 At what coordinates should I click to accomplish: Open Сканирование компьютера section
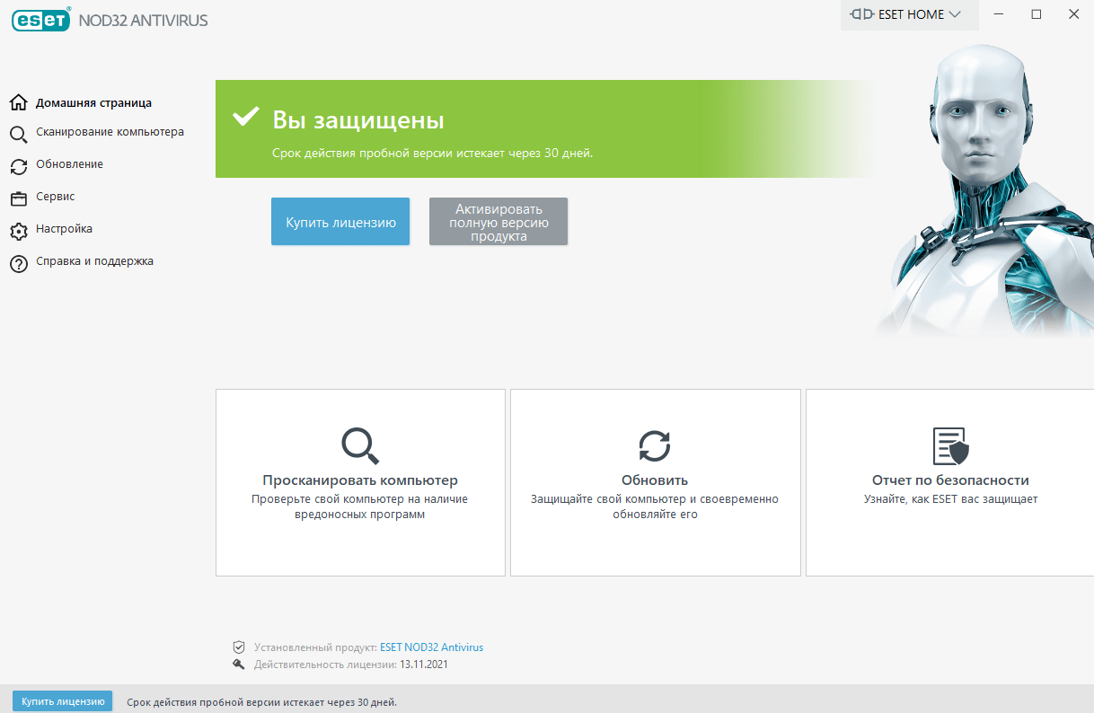tap(110, 132)
